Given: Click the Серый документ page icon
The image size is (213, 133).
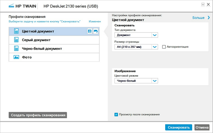Looking at the screenshot, I should click(x=16, y=40).
